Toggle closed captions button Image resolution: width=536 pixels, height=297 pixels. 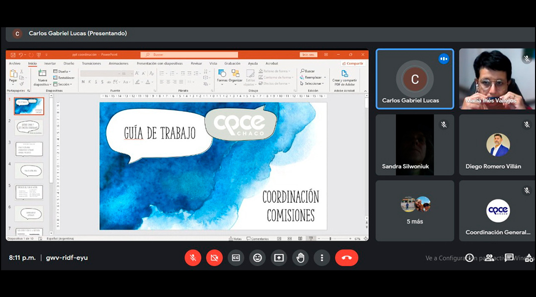click(236, 258)
